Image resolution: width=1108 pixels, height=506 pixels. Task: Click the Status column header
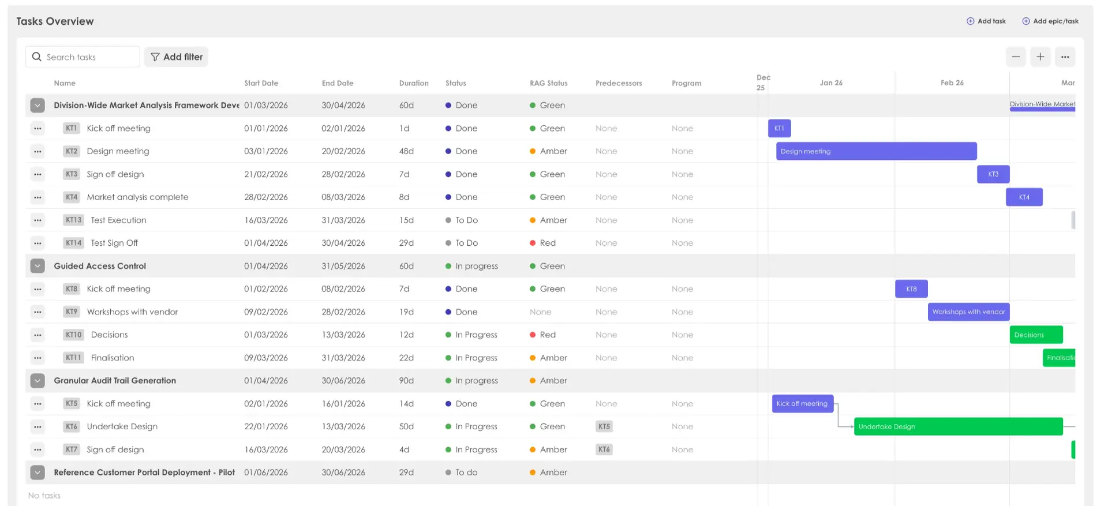tap(456, 83)
